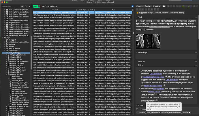Sort by the Note Type column header

82,10
